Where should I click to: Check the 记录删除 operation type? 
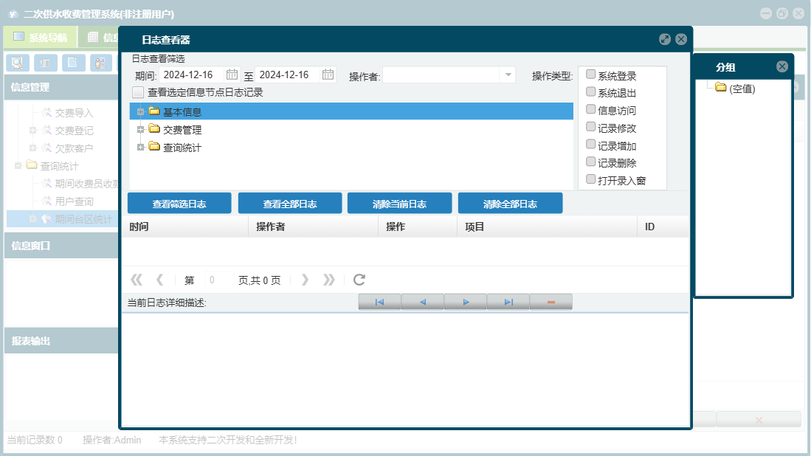point(590,162)
